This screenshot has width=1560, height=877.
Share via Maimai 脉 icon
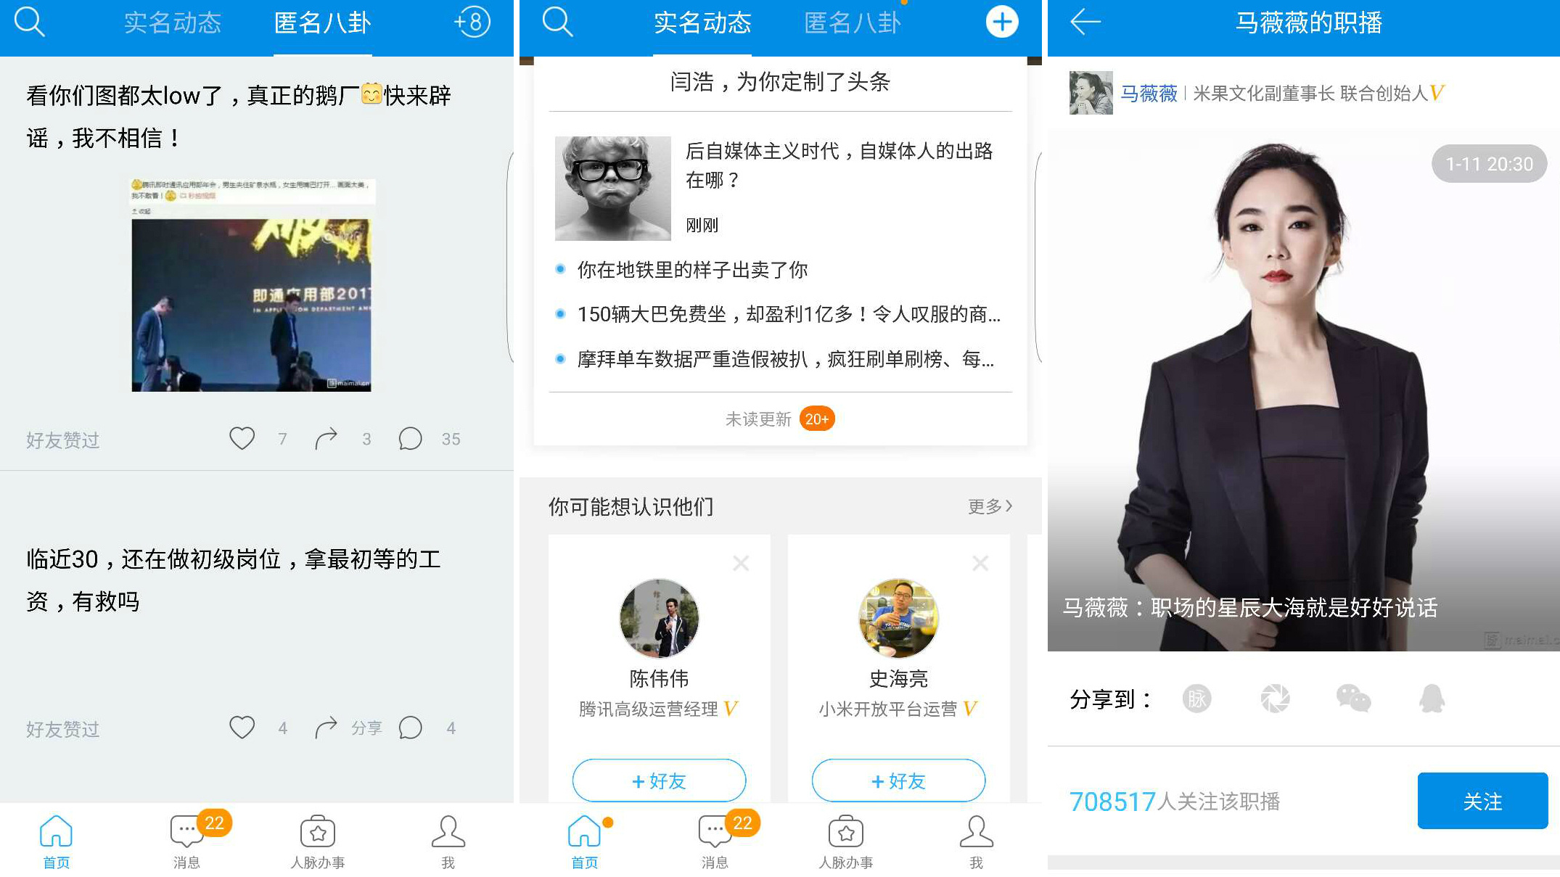pyautogui.click(x=1196, y=699)
